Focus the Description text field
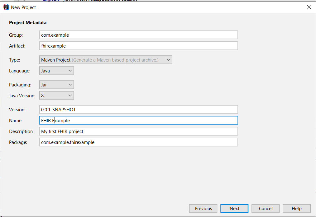 point(138,132)
